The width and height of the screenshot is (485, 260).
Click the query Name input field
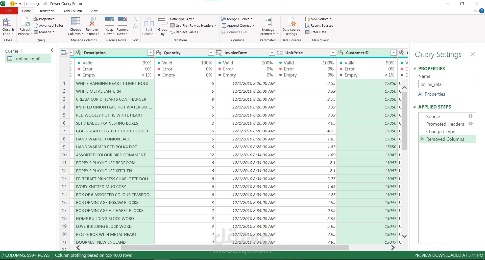(x=447, y=84)
